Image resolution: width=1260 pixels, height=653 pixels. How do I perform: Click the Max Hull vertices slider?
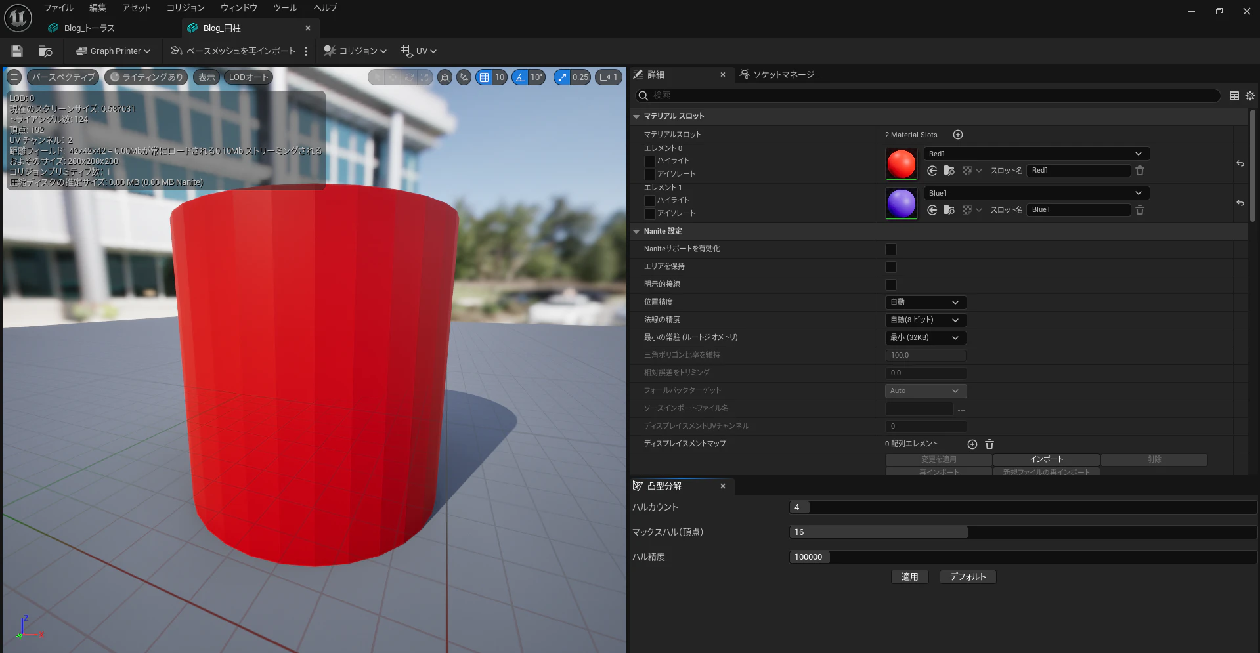(x=1022, y=532)
